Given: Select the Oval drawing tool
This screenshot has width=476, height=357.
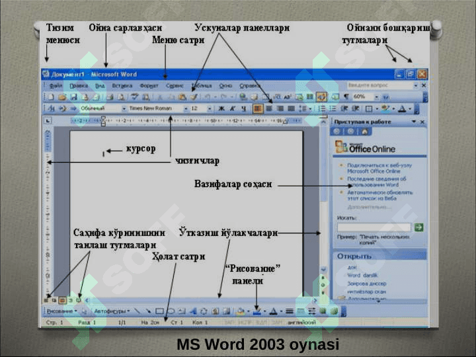Looking at the screenshot, I should click(171, 311).
